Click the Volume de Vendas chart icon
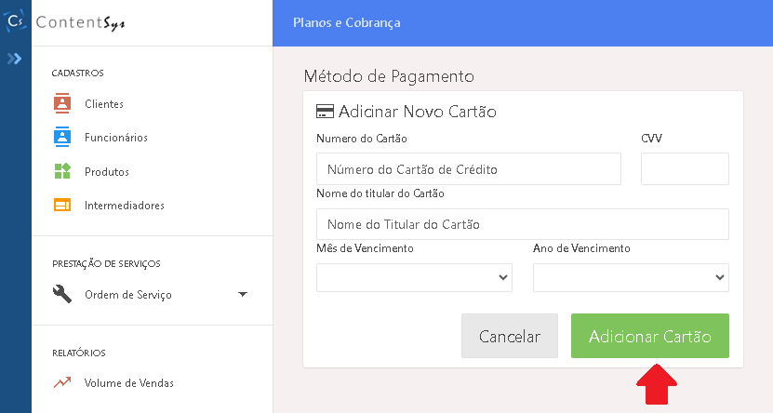The width and height of the screenshot is (773, 413). 62,382
